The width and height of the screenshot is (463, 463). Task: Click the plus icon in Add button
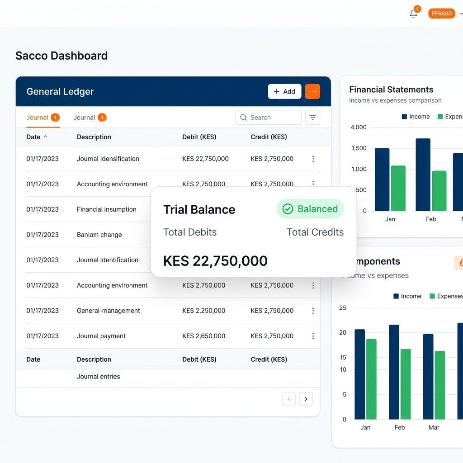277,91
